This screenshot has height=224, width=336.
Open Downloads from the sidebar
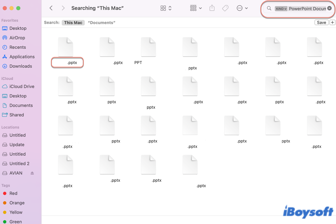[x=21, y=66]
